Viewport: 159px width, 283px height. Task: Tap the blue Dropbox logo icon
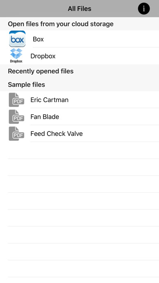[16, 54]
